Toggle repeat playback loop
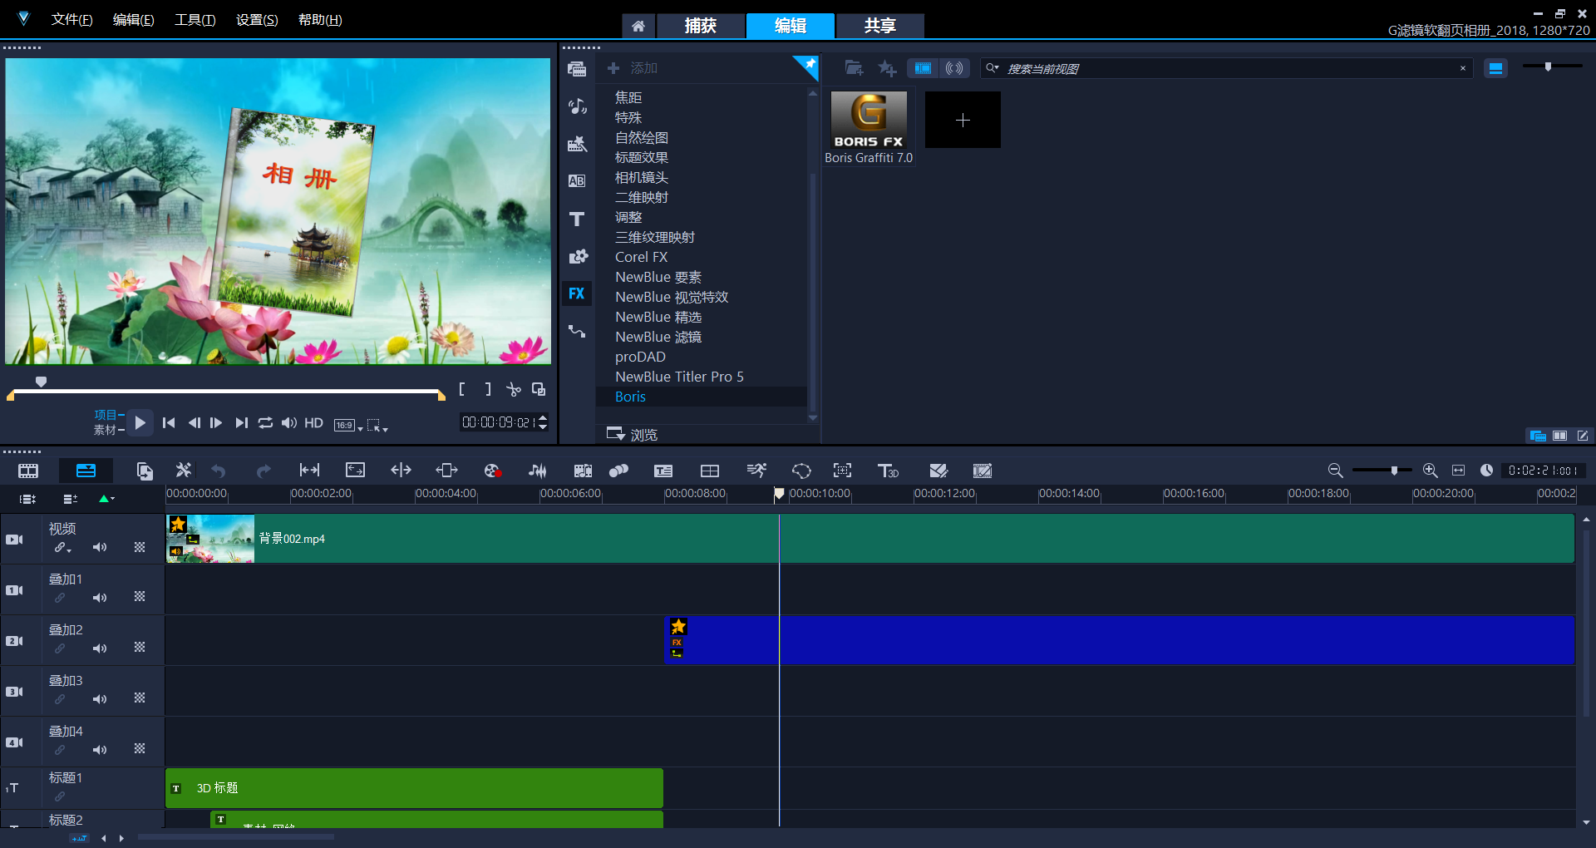 click(265, 423)
